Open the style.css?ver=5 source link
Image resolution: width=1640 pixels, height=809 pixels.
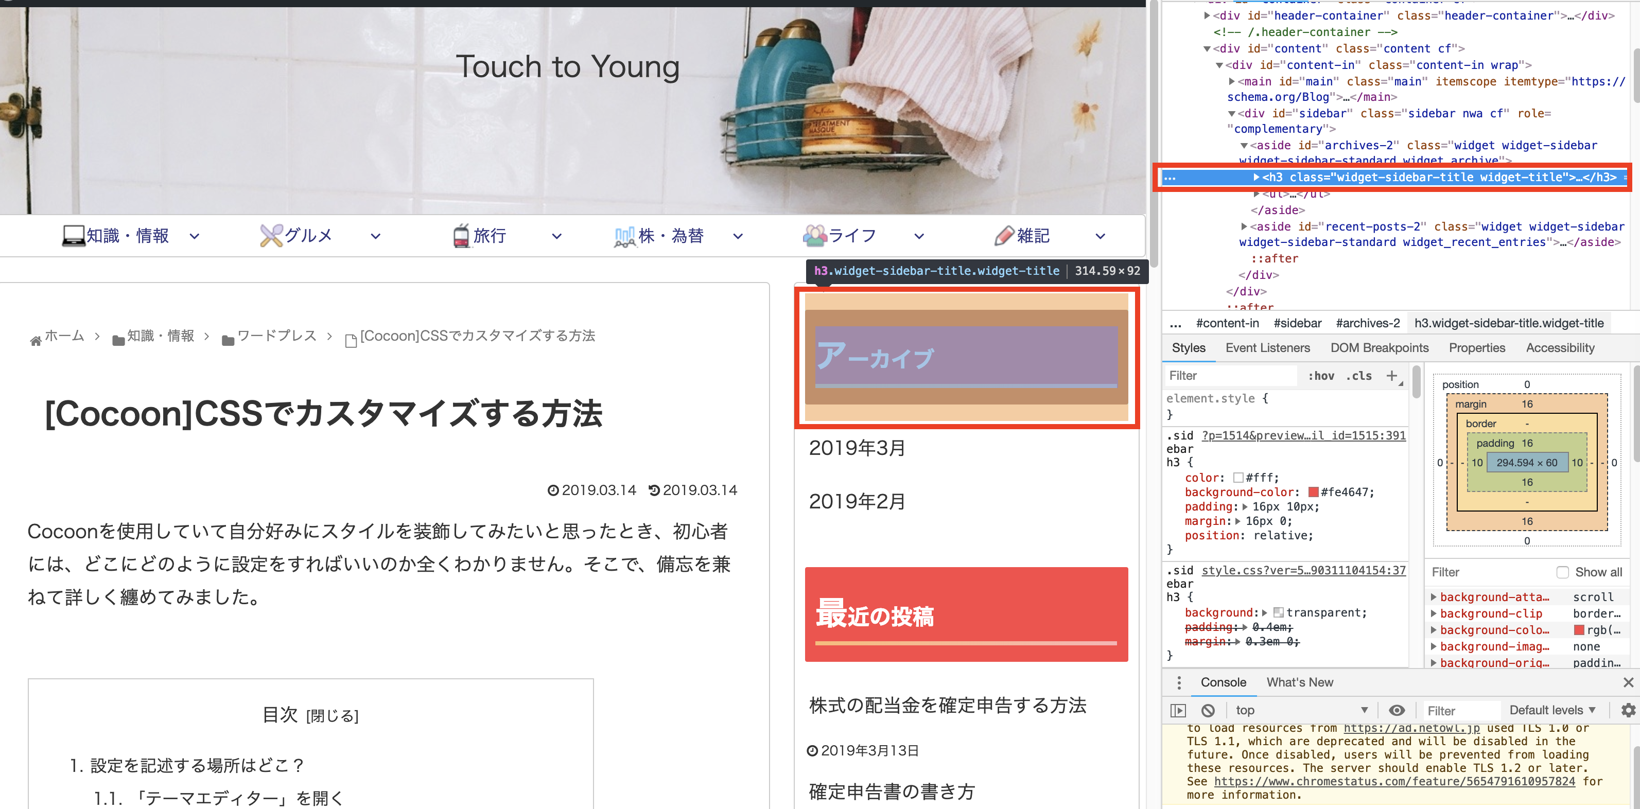click(x=1303, y=570)
